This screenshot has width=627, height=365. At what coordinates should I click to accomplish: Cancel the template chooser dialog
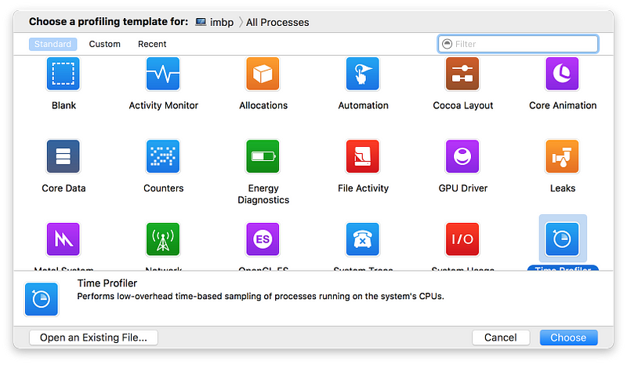click(x=501, y=338)
